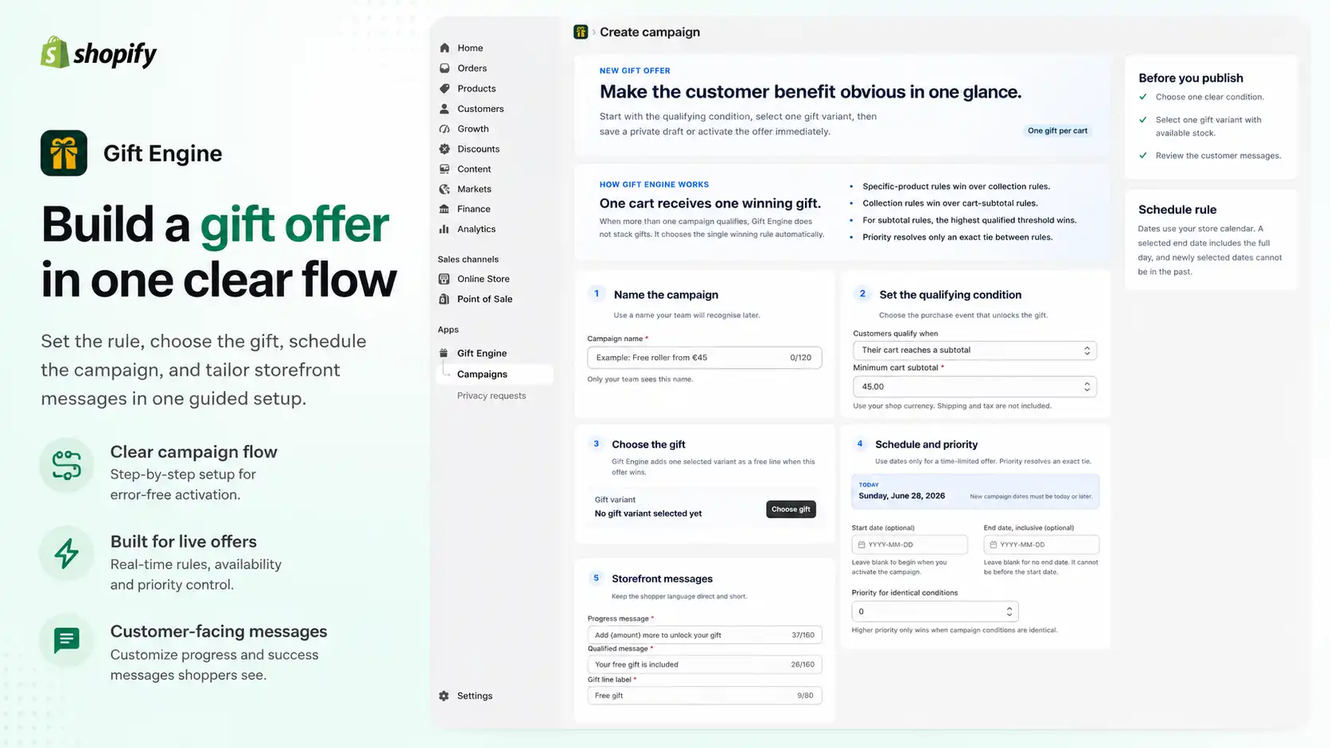This screenshot has width=1330, height=748.
Task: Click the Choose one clear condition checklist item
Action: (1209, 97)
